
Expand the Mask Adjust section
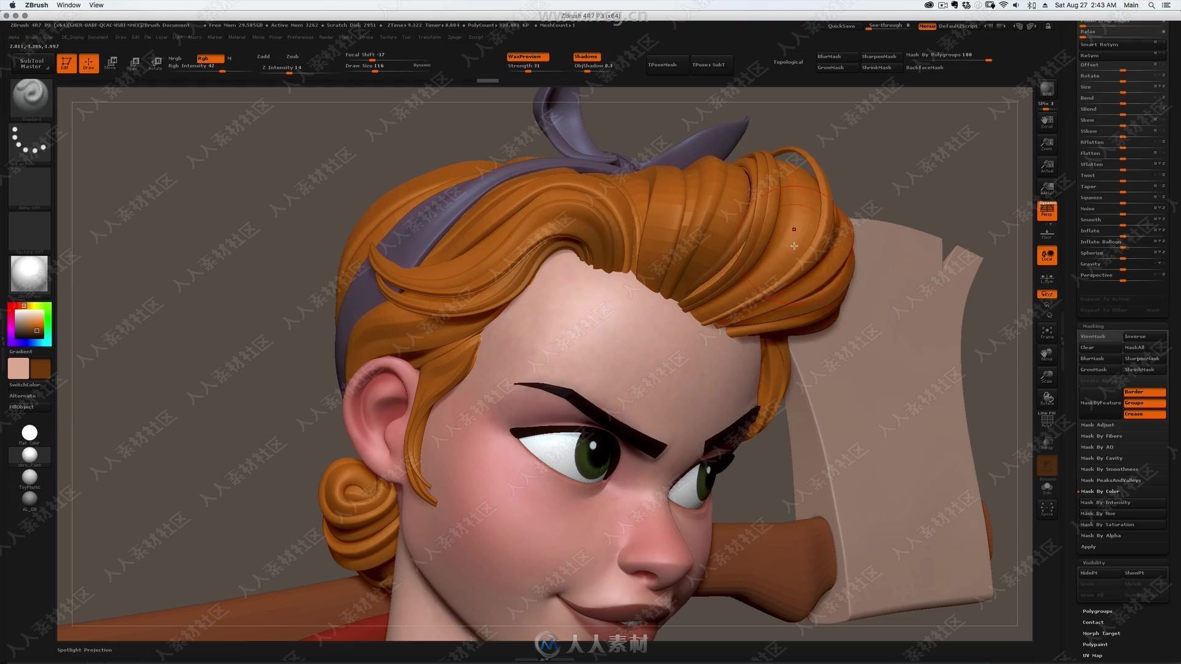coord(1097,425)
